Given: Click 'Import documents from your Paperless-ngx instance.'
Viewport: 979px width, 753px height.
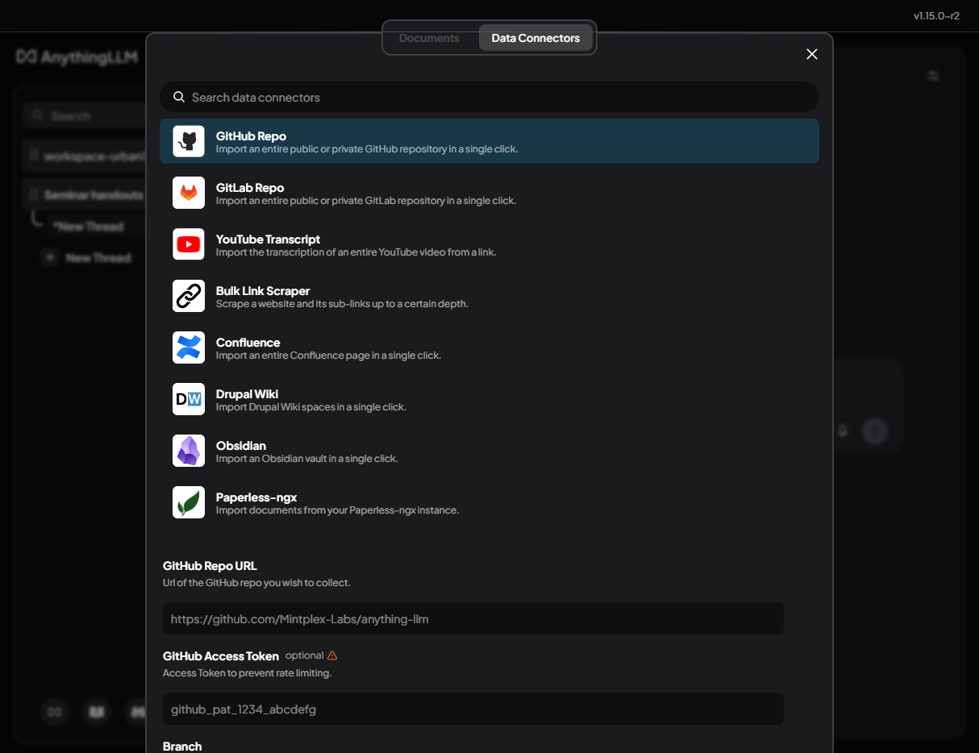Looking at the screenshot, I should point(338,510).
